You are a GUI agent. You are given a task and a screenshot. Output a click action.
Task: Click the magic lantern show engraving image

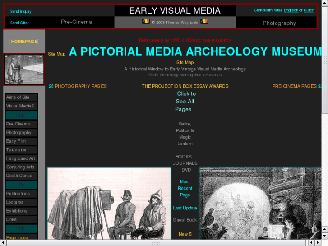tap(260, 203)
